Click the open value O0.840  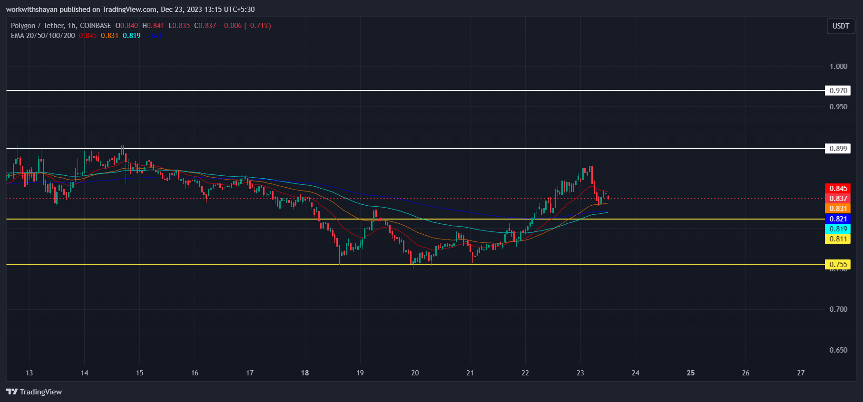127,26
